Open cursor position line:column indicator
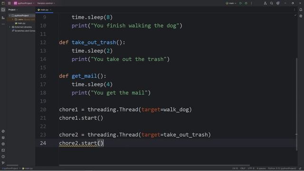304x171 pixels. pyautogui.click(x=235, y=169)
